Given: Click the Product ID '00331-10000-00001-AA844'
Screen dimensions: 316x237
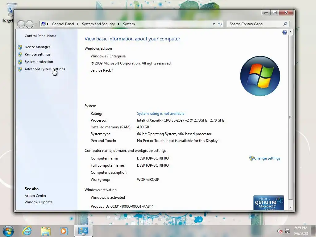Looking at the screenshot, I should click(x=132, y=206).
